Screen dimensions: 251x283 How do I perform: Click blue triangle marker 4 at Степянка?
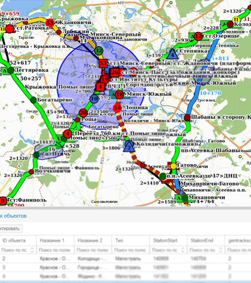coord(172,55)
